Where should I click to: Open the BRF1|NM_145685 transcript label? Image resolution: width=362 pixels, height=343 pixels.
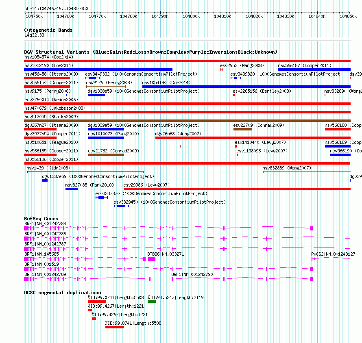tap(41, 254)
